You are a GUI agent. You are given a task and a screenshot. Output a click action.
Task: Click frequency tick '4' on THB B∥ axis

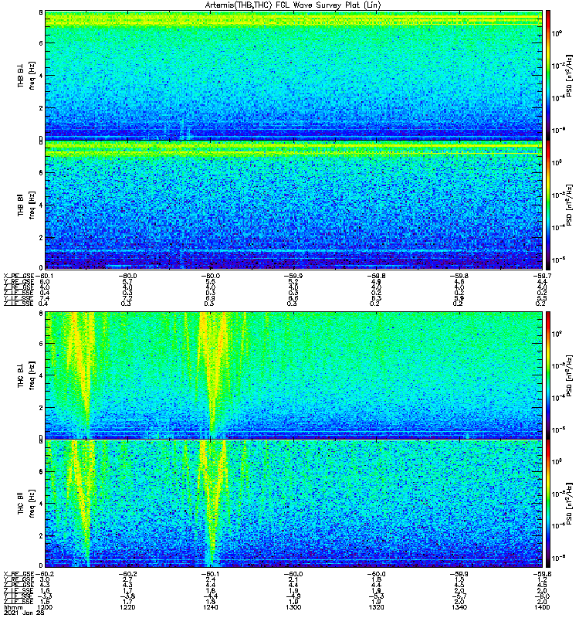coord(41,205)
